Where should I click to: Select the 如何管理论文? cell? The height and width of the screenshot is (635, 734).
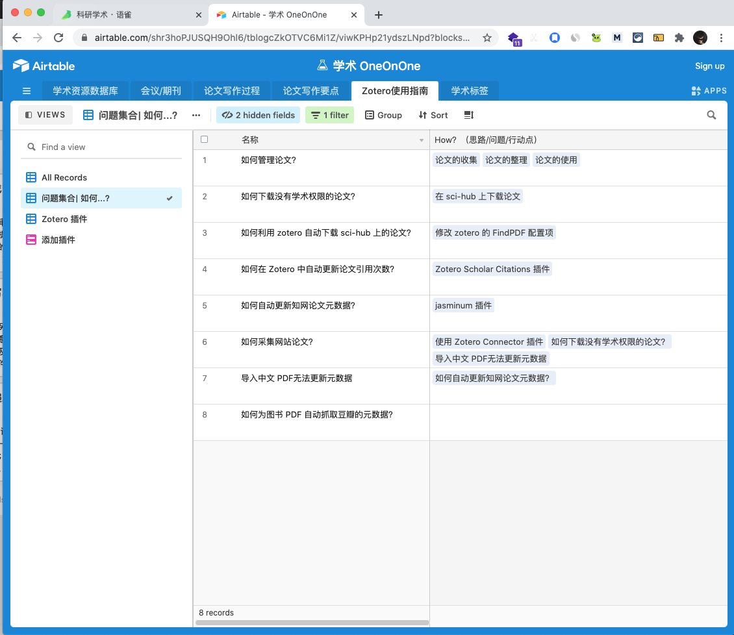coord(311,168)
